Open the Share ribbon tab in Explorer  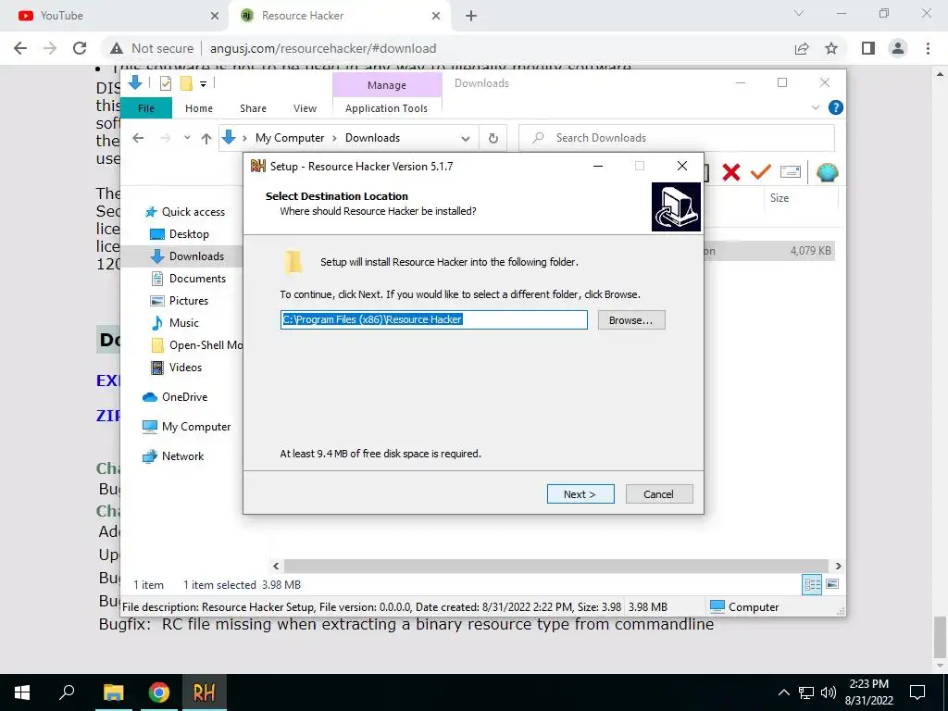tap(253, 108)
